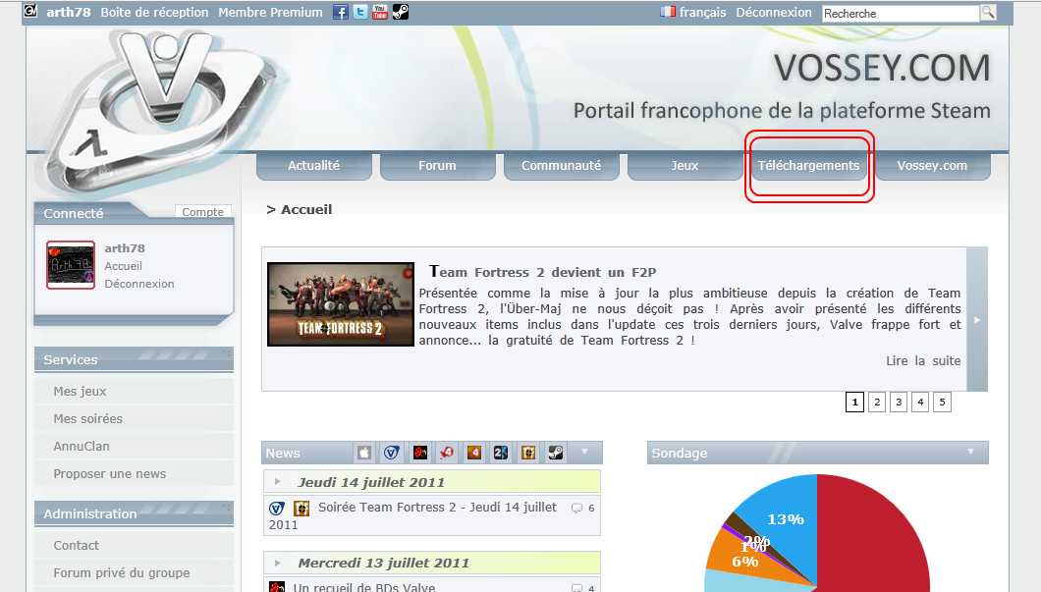Open Contact under Administration
The width and height of the screenshot is (1041, 592).
(x=134, y=546)
